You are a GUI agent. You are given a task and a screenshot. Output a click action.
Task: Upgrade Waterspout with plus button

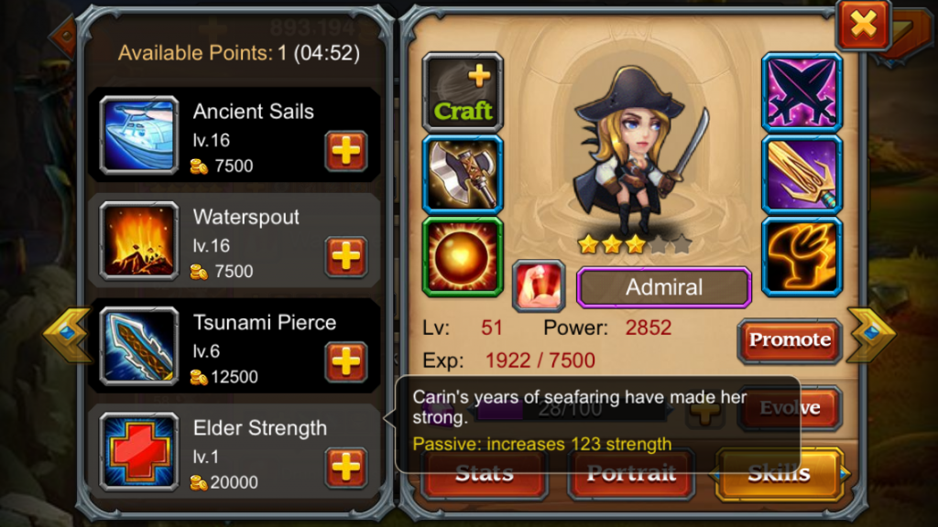click(x=345, y=256)
